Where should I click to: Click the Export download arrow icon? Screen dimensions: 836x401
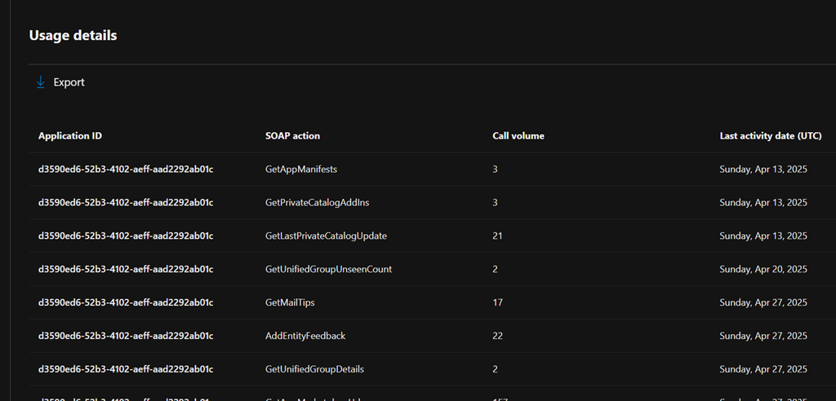(40, 82)
